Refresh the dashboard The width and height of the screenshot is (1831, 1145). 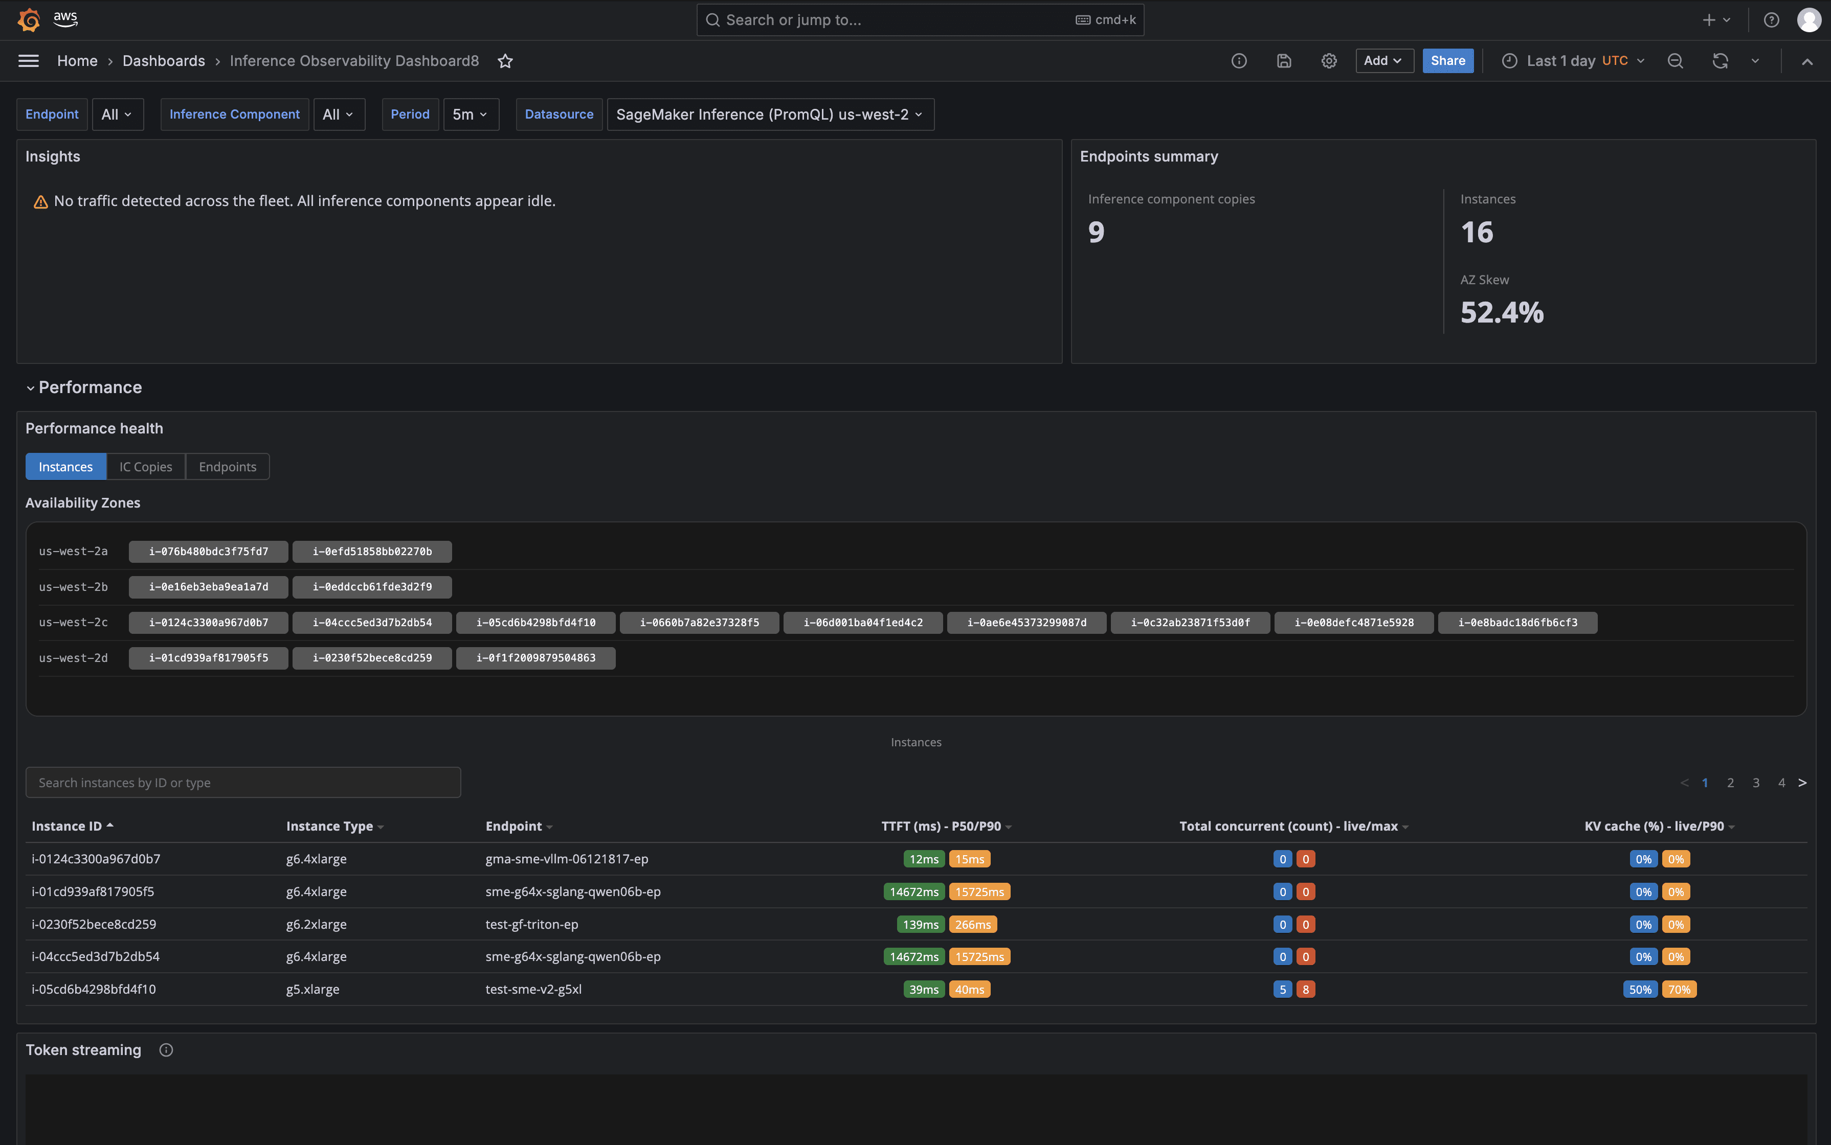1720,61
